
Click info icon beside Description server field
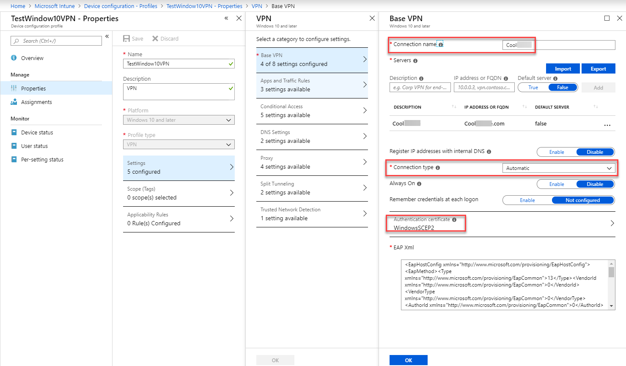421,79
